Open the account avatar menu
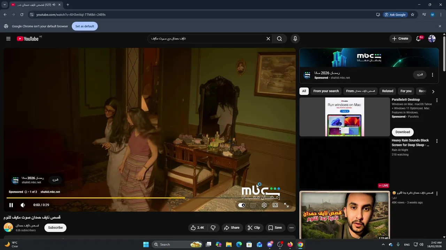This screenshot has height=250, width=446. pos(432,39)
